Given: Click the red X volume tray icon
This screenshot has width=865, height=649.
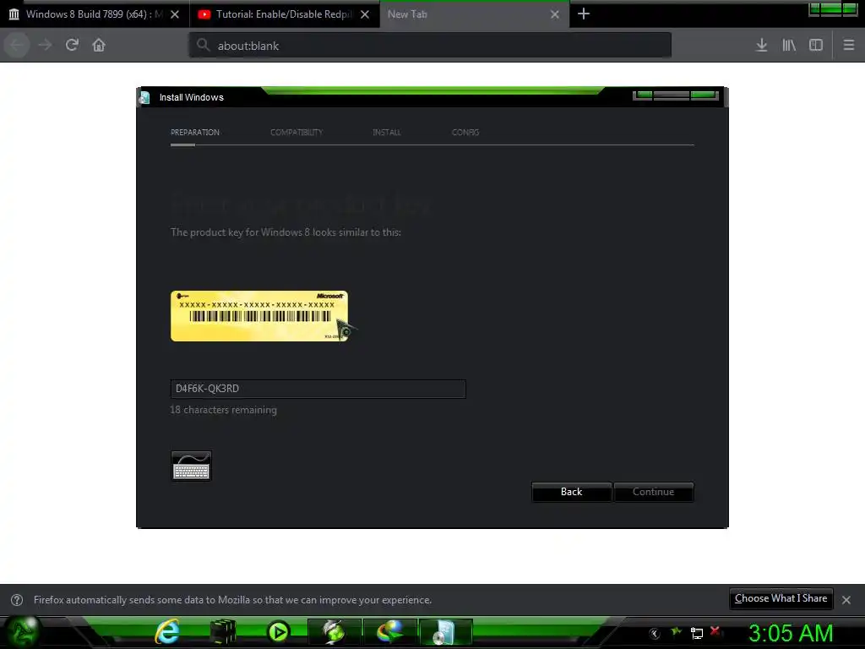Looking at the screenshot, I should point(716,631).
